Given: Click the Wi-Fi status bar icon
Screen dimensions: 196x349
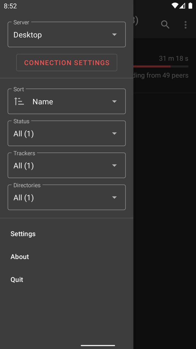Looking at the screenshot, I should tap(175, 5).
